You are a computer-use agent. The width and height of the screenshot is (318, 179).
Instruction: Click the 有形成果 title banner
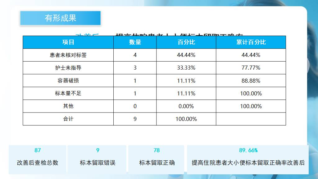pos(60,18)
